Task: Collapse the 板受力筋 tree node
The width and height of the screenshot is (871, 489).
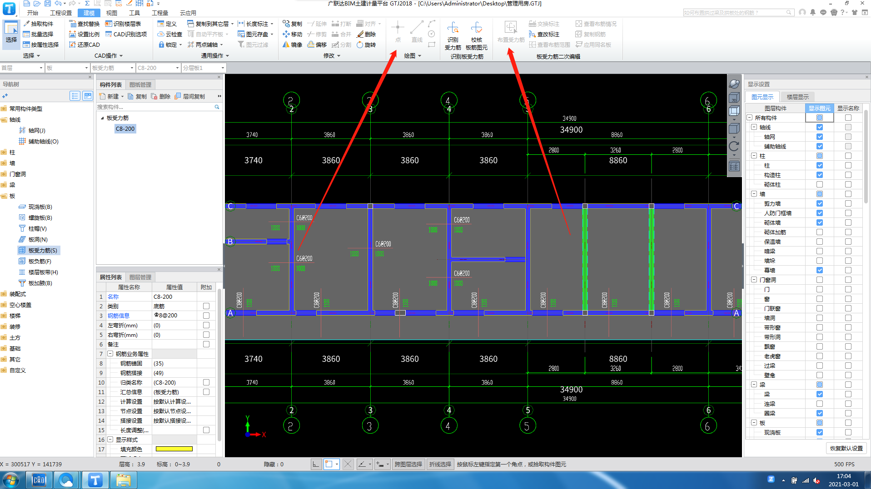Action: [102, 118]
